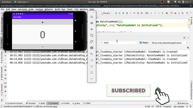This screenshot has height=108, width=193.
Task: Switch to the Terminal tool window
Action: (31, 103)
